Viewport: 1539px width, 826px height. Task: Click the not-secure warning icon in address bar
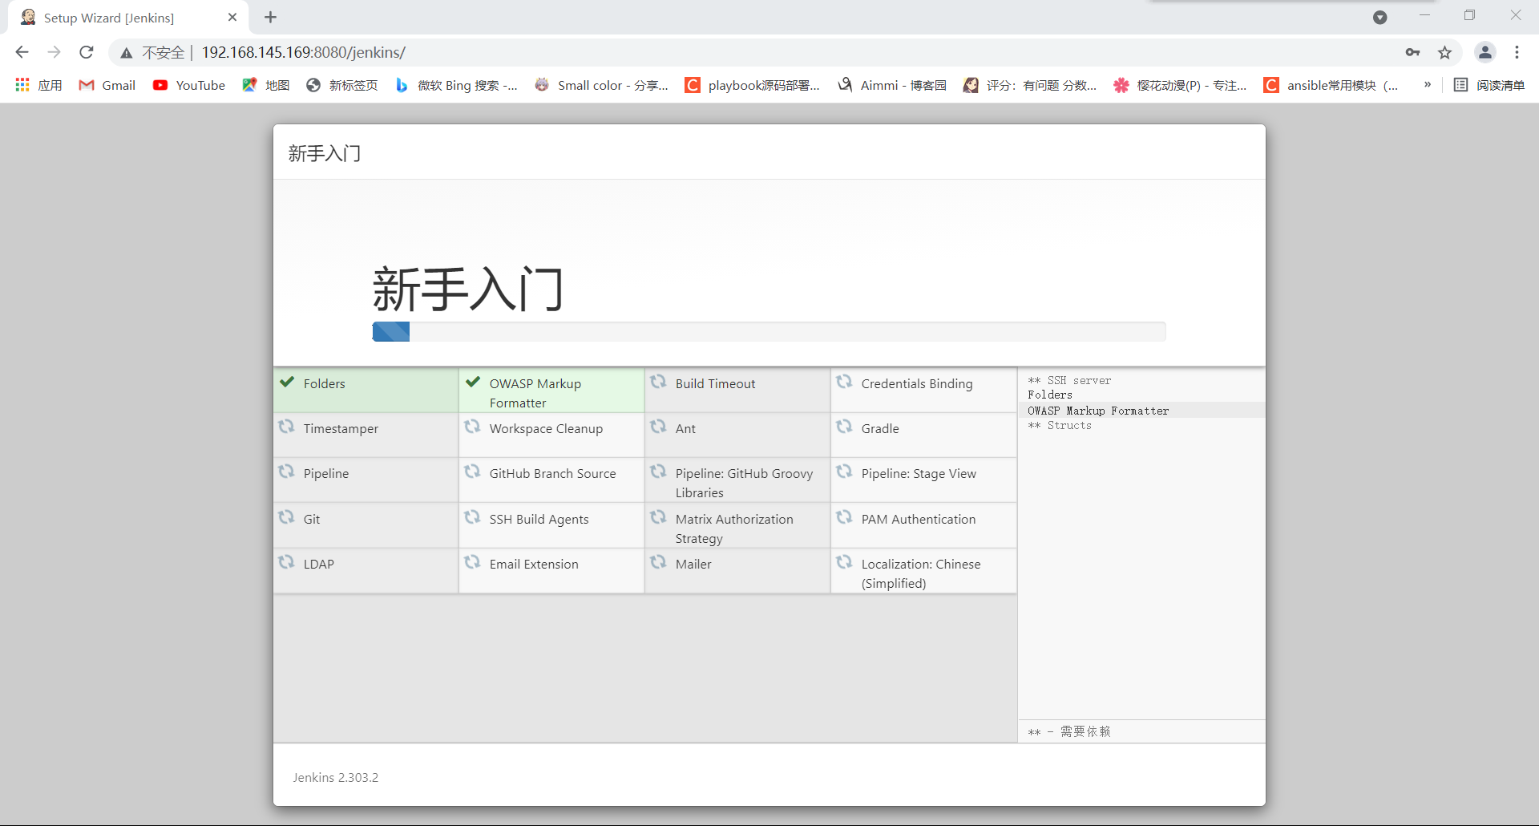[x=127, y=53]
